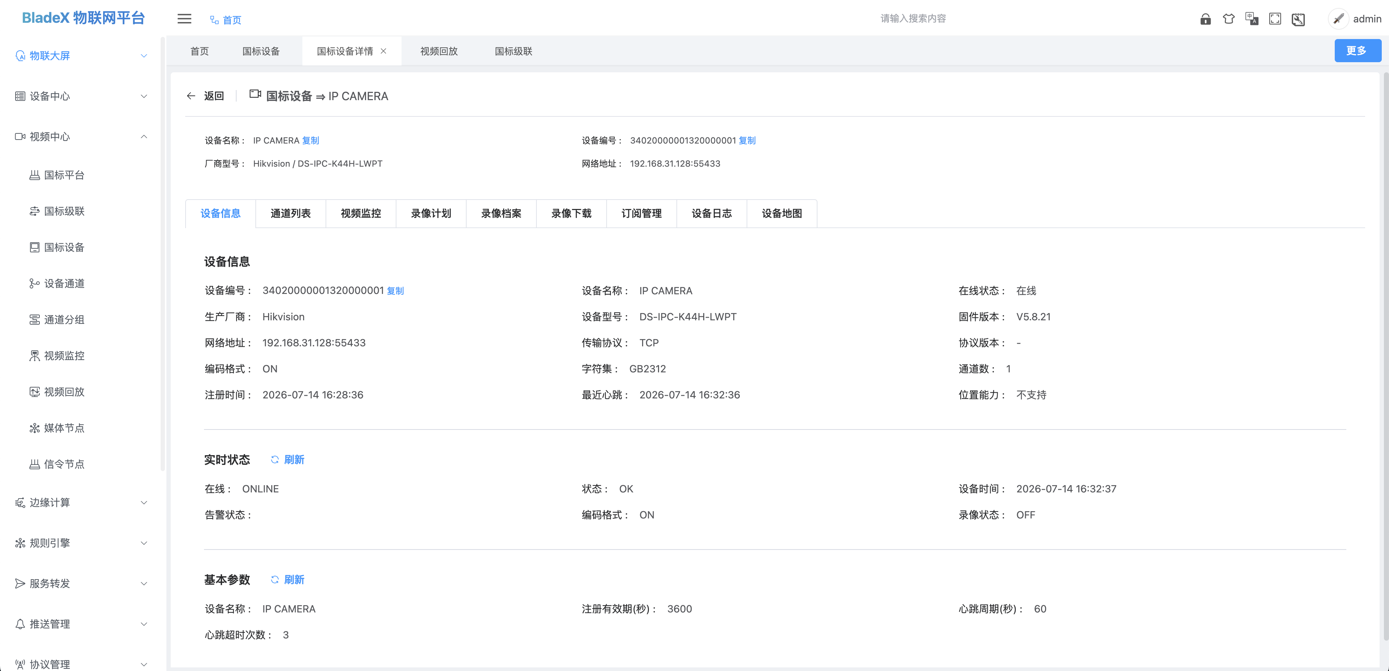Click the search input field
Image resolution: width=1389 pixels, height=671 pixels.
pos(913,19)
